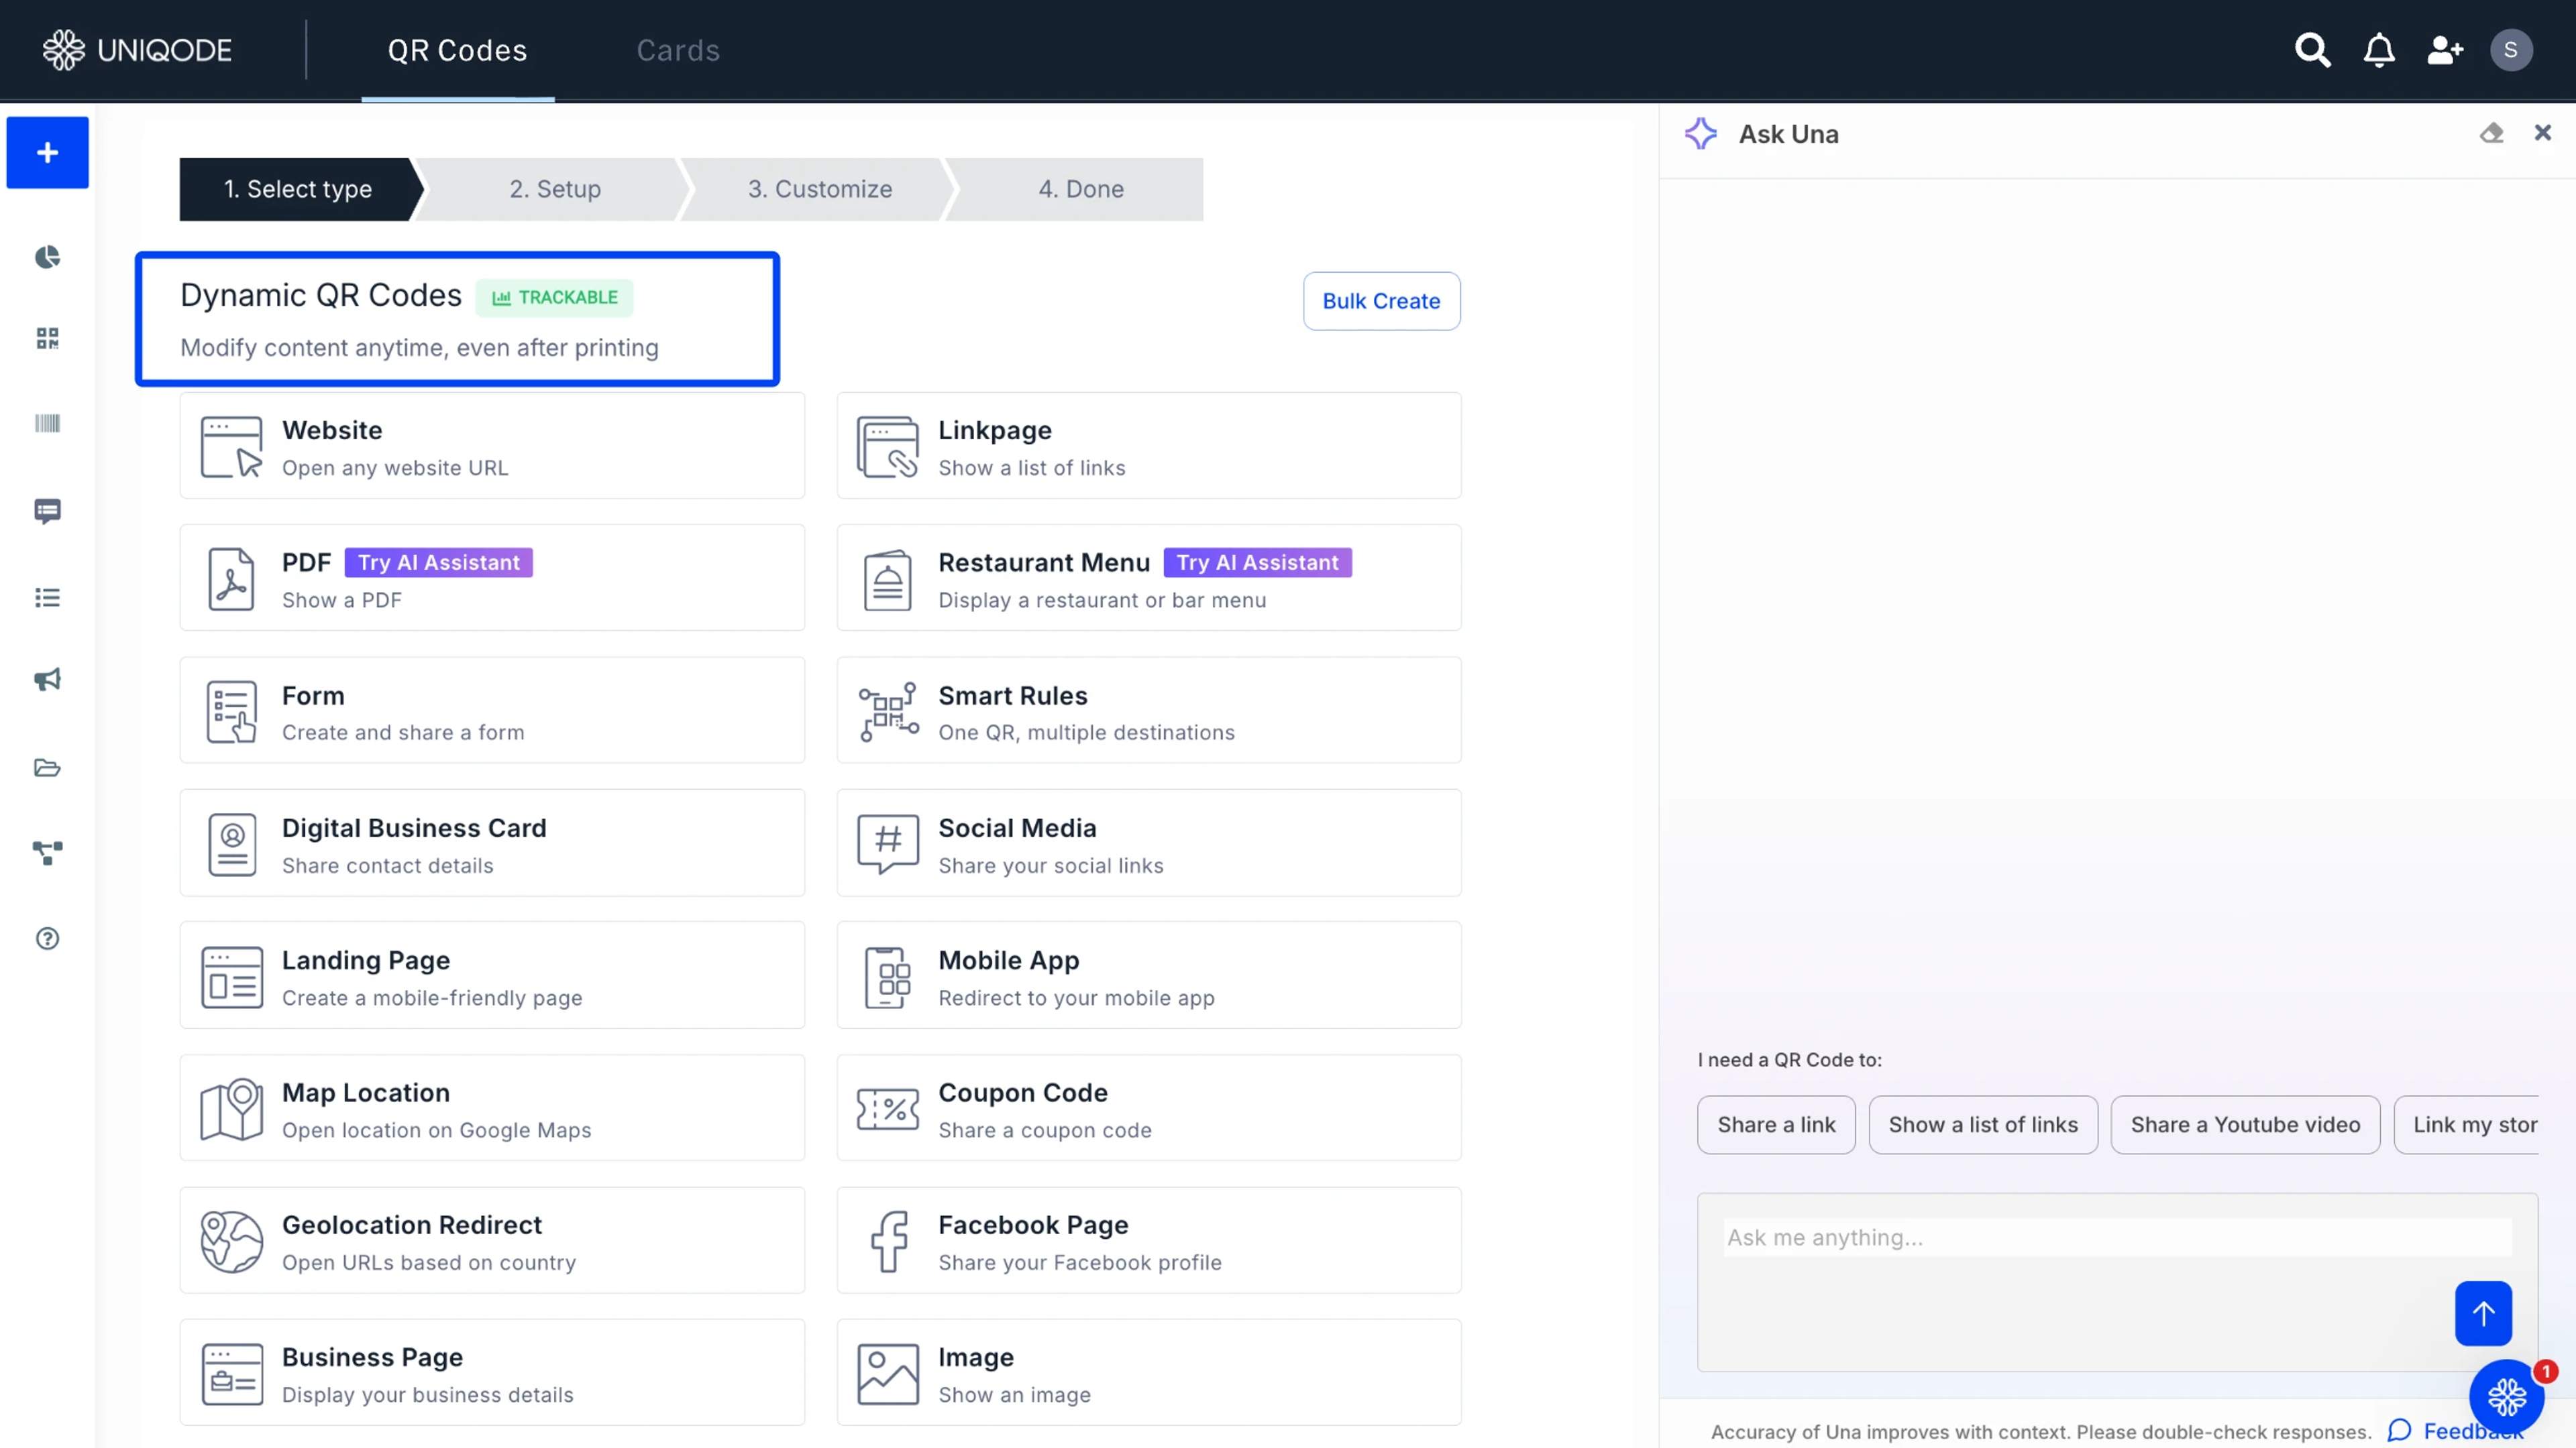
Task: Select the Show a list of links suggestion
Action: [x=1983, y=1126]
